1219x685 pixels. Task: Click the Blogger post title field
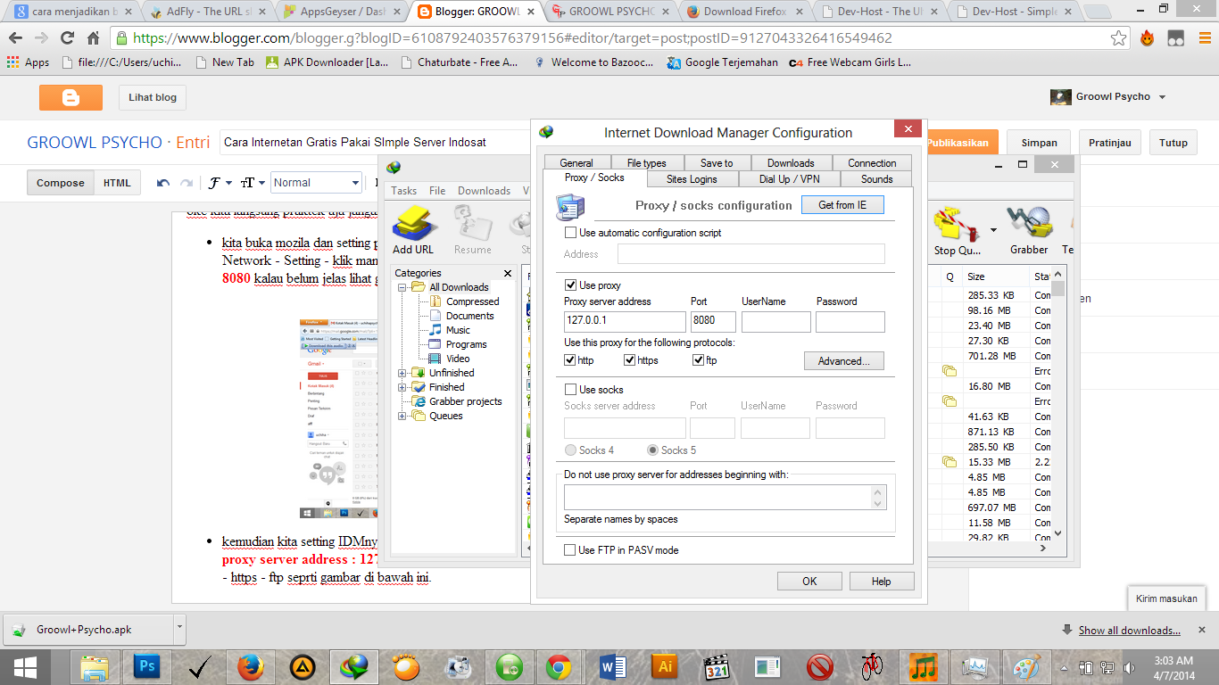[x=375, y=143]
